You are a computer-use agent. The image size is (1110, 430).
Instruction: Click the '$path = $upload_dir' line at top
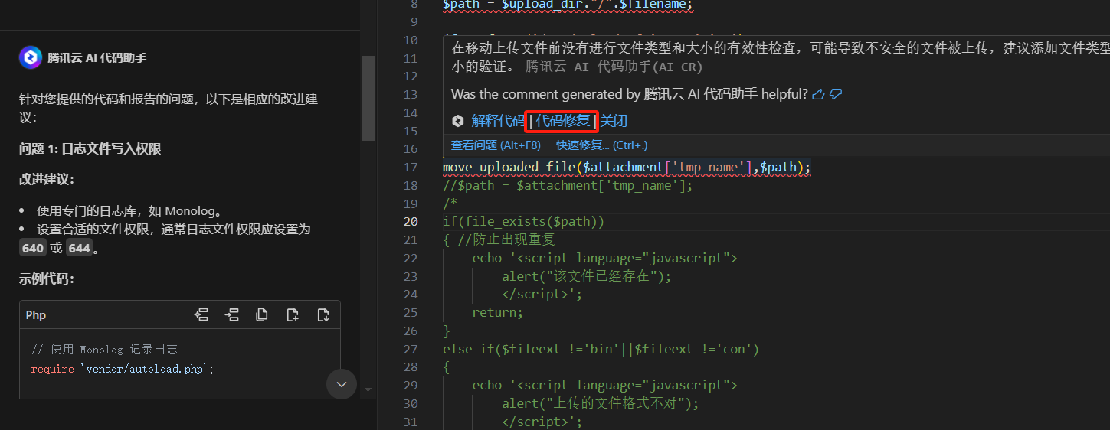tap(568, 5)
